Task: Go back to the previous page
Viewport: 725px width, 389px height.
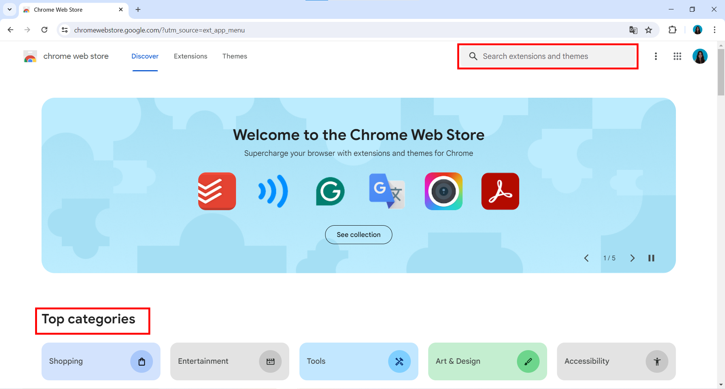Action: point(11,30)
